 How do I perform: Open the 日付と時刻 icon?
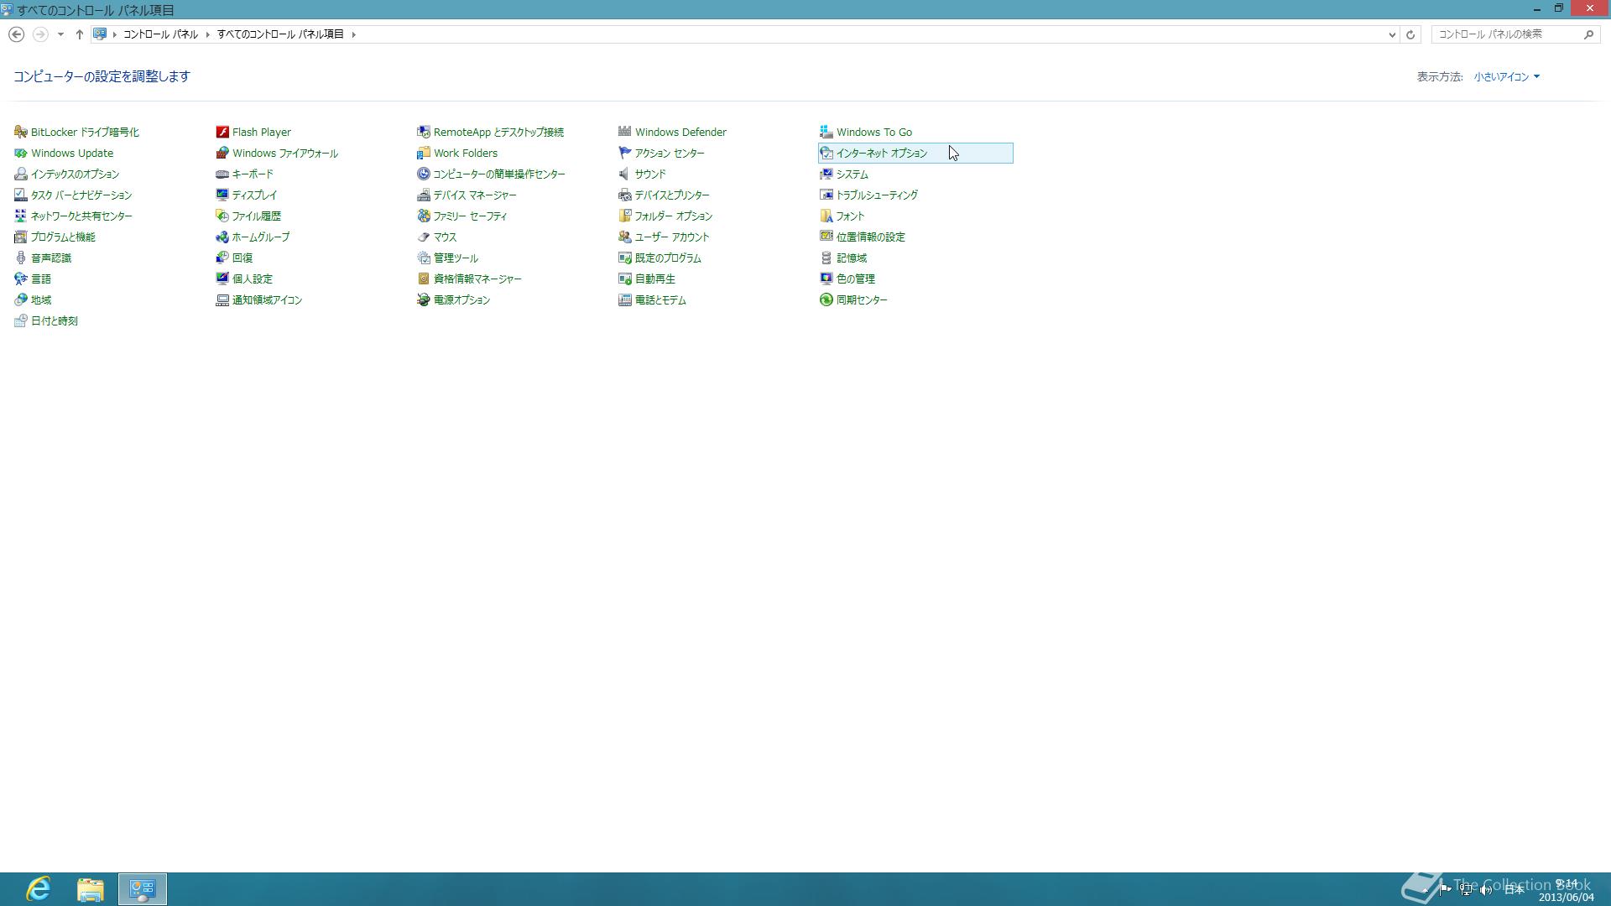tap(21, 320)
